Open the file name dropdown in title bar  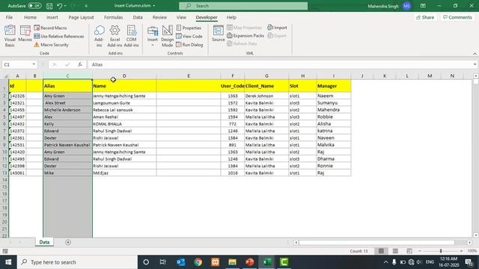pos(154,6)
